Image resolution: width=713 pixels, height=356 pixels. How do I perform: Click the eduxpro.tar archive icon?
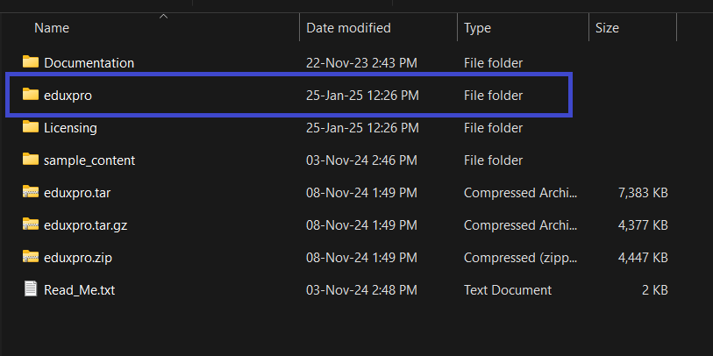pos(31,192)
